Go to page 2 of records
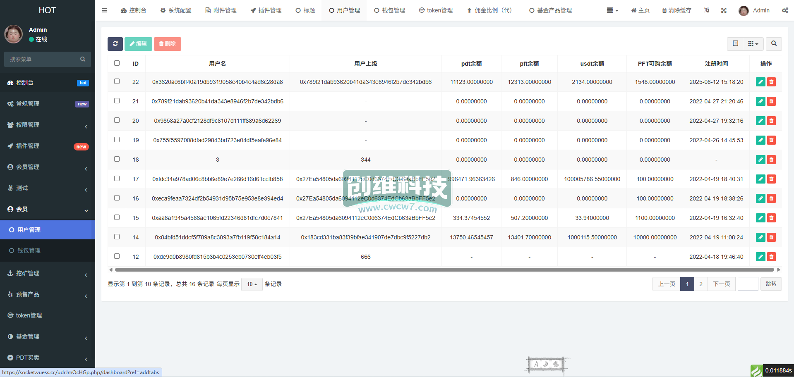 700,284
